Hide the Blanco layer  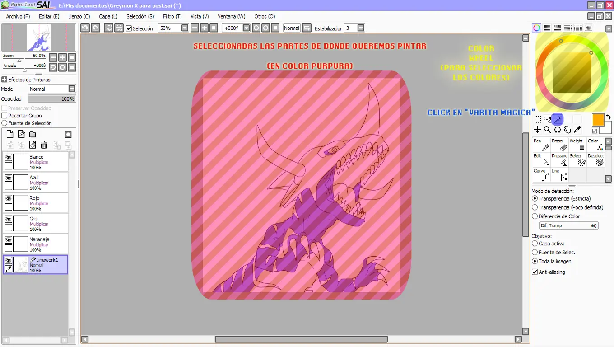8,158
